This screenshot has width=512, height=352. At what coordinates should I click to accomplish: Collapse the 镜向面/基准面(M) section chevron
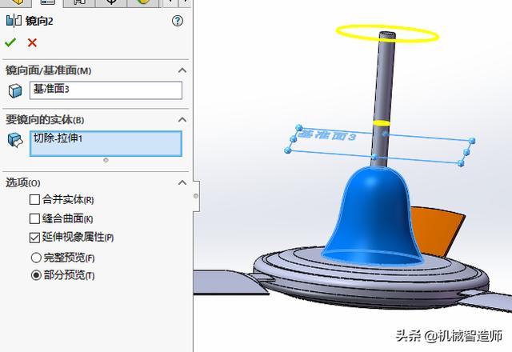(x=182, y=70)
